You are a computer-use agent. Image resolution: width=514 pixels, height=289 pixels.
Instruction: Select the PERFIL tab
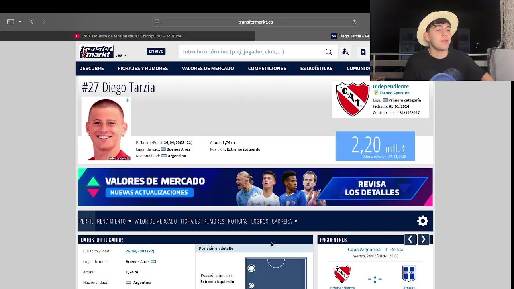click(86, 221)
